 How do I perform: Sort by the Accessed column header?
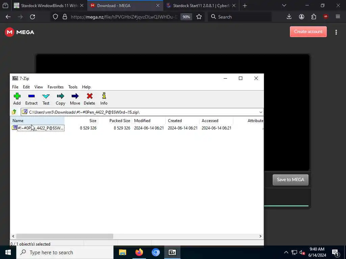(x=216, y=121)
